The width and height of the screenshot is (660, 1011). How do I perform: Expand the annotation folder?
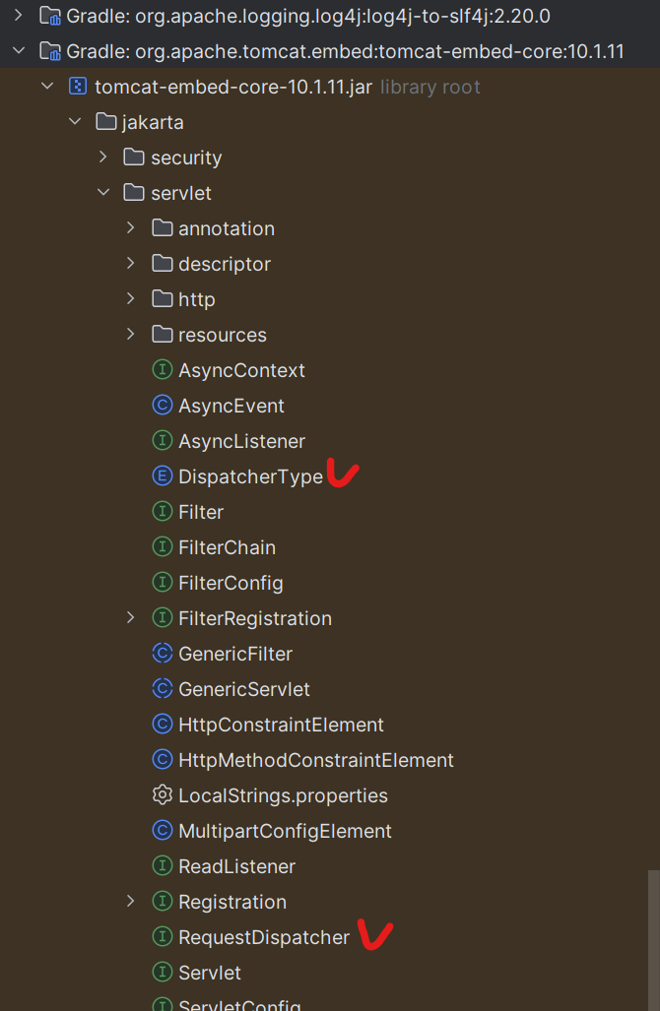click(131, 228)
